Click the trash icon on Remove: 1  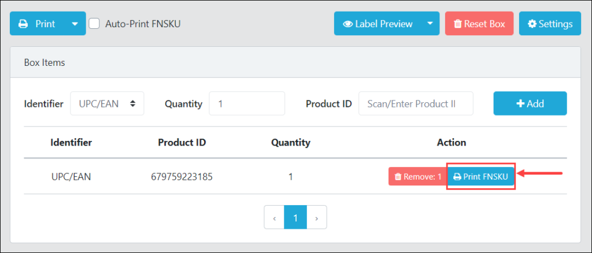[398, 176]
